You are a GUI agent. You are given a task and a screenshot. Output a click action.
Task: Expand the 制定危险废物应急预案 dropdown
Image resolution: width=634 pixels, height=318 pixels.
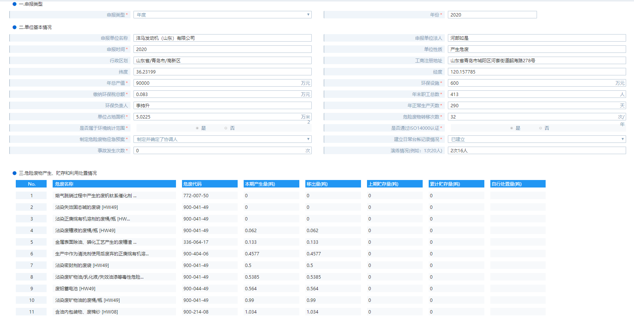[x=223, y=139]
